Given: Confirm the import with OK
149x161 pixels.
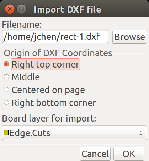Looking at the screenshot, I should pyautogui.click(x=129, y=154).
